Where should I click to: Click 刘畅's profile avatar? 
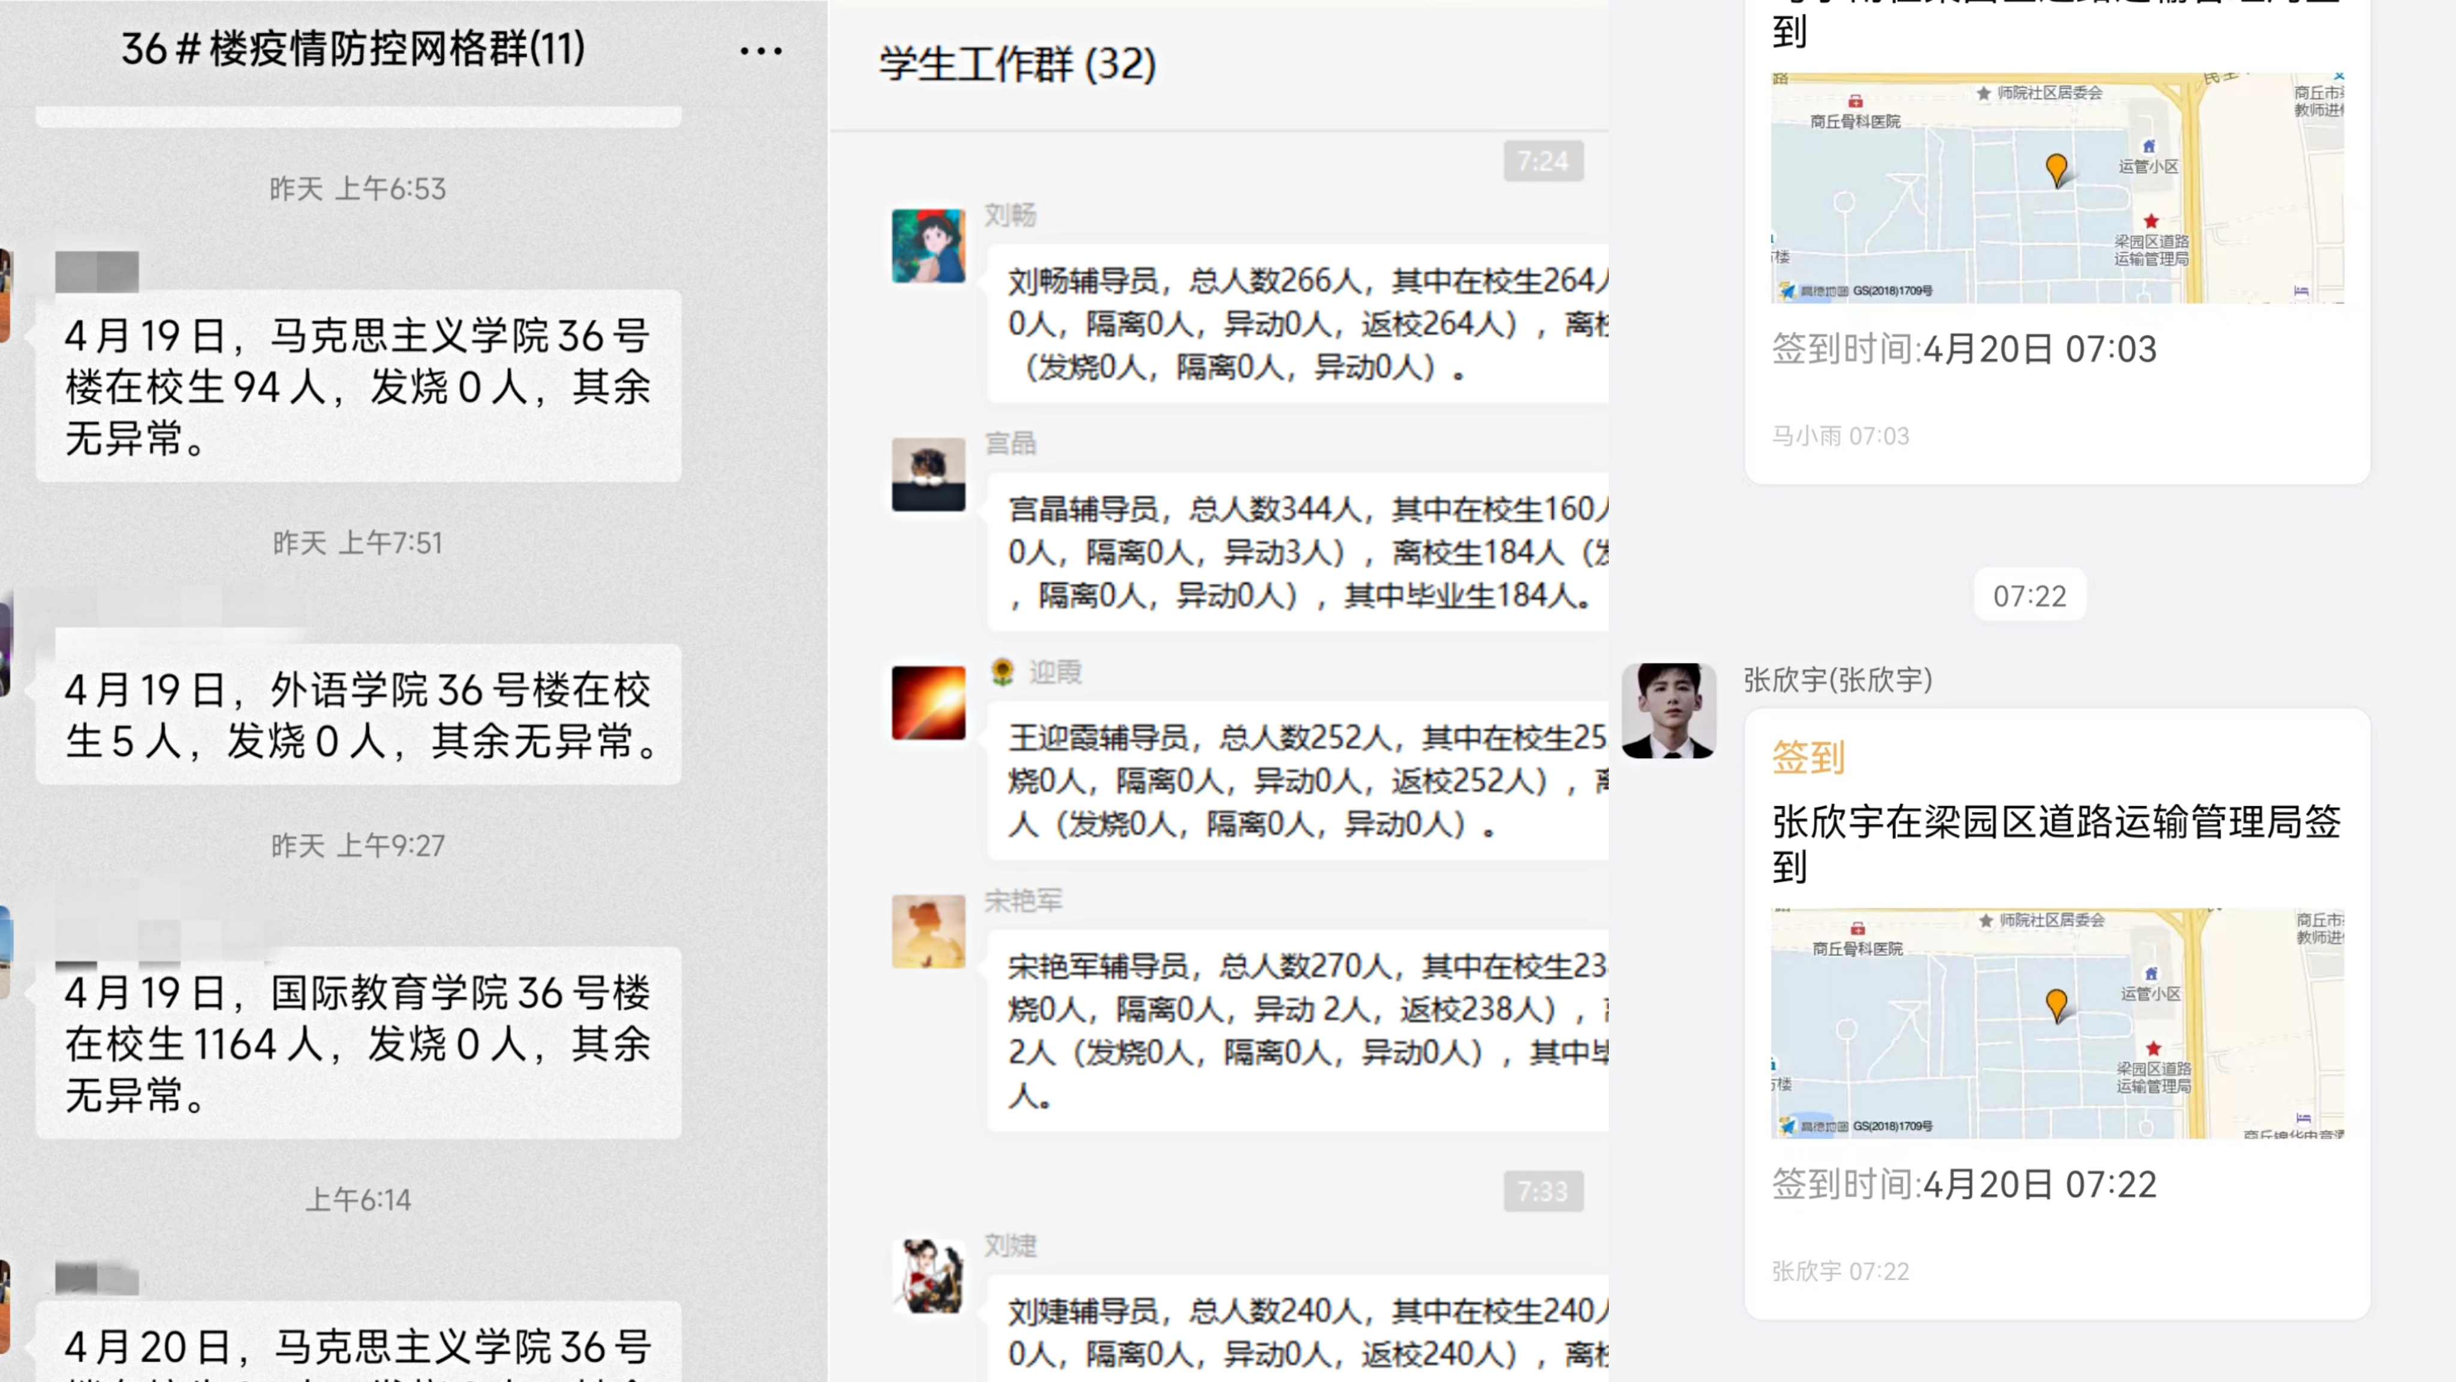(928, 246)
